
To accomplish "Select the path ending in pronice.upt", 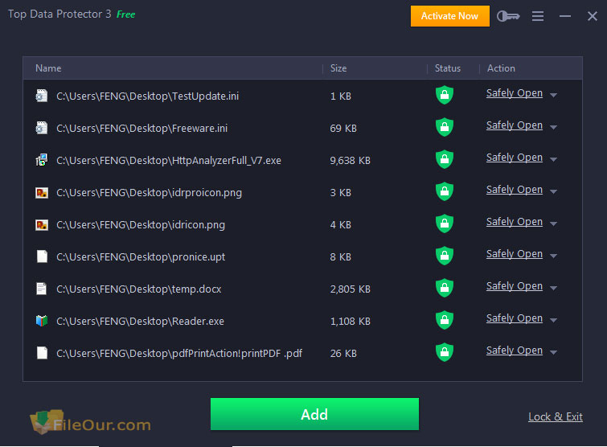I will [x=141, y=257].
